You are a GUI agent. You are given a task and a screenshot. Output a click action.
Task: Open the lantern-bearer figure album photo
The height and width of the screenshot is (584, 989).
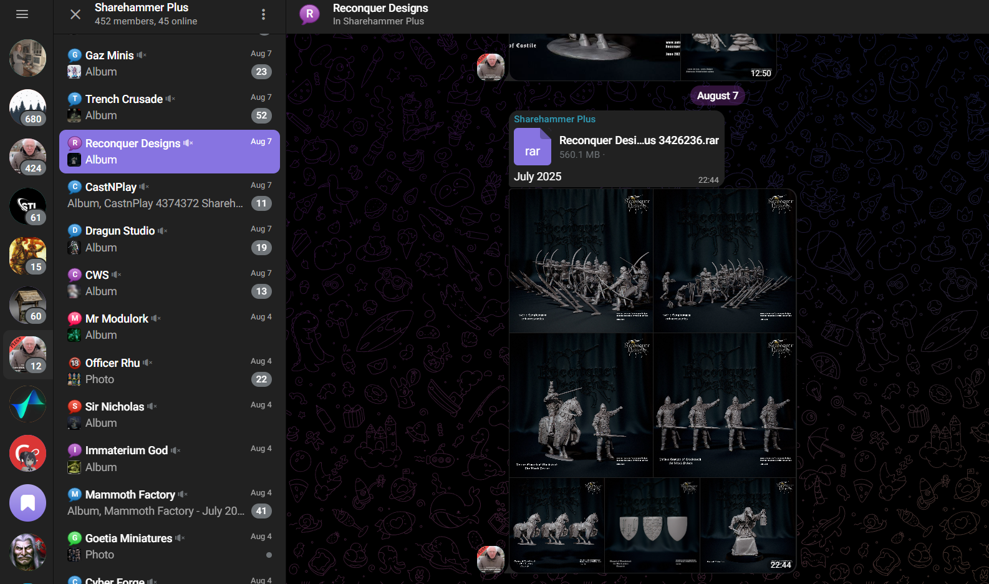(x=748, y=525)
